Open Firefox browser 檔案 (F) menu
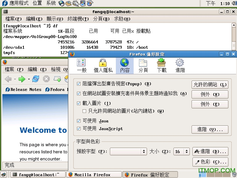The width and height of the screenshot is (237, 178). pyautogui.click(x=14, y=70)
